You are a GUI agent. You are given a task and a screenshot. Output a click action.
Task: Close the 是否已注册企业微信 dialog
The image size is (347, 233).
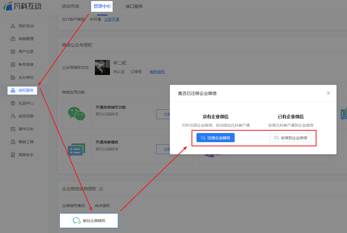[328, 93]
